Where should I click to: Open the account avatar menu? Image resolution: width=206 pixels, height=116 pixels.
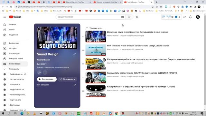pyautogui.click(x=198, y=17)
